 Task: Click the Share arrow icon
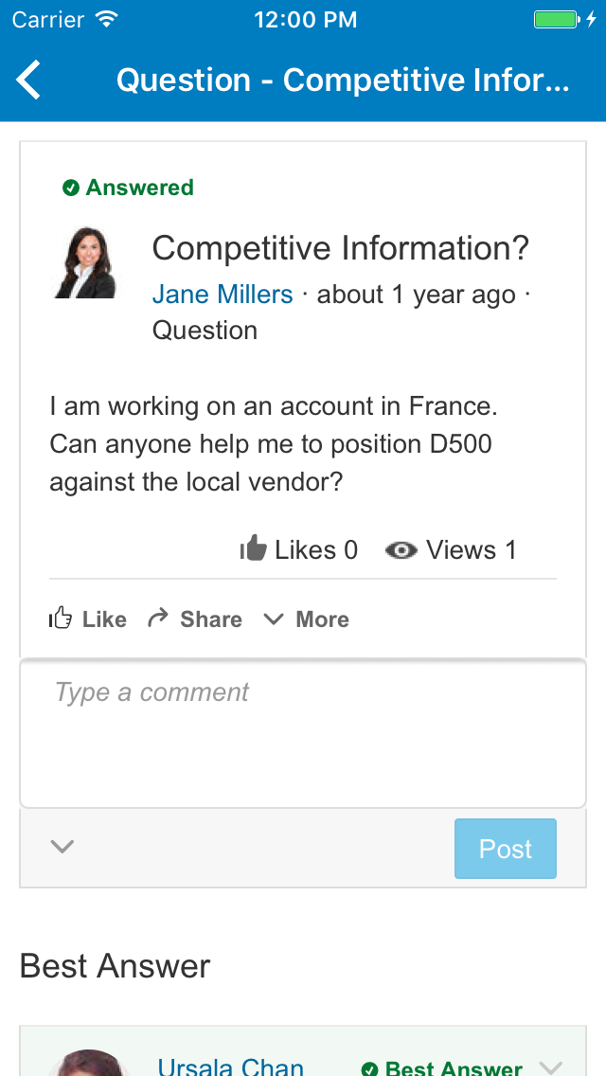pos(157,619)
